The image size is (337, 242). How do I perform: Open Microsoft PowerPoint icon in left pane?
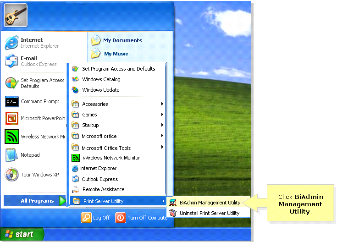click(x=12, y=118)
